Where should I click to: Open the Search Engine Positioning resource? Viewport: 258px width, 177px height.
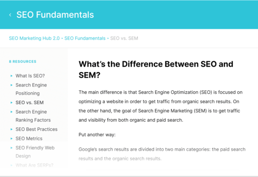31,89
